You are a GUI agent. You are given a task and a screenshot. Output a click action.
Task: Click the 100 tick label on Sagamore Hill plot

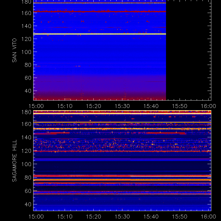(26, 164)
